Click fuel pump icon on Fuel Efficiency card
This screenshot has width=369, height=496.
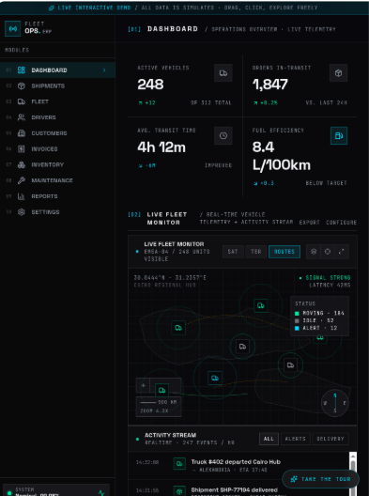339,135
